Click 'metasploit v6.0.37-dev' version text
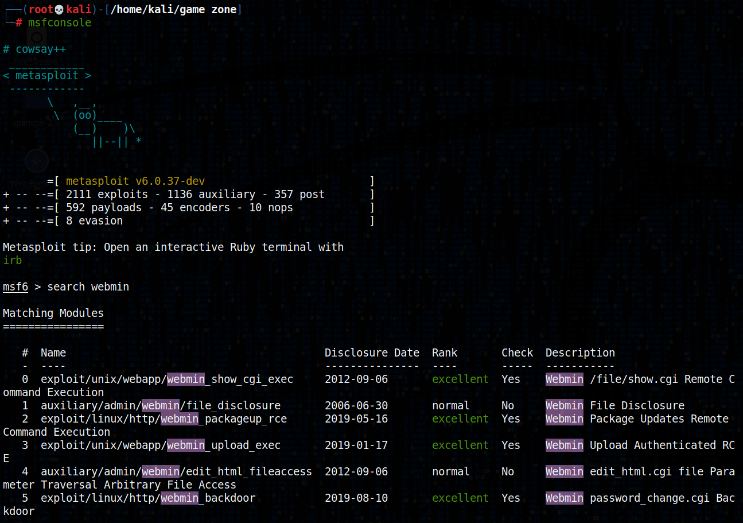This screenshot has width=743, height=523. [x=135, y=181]
